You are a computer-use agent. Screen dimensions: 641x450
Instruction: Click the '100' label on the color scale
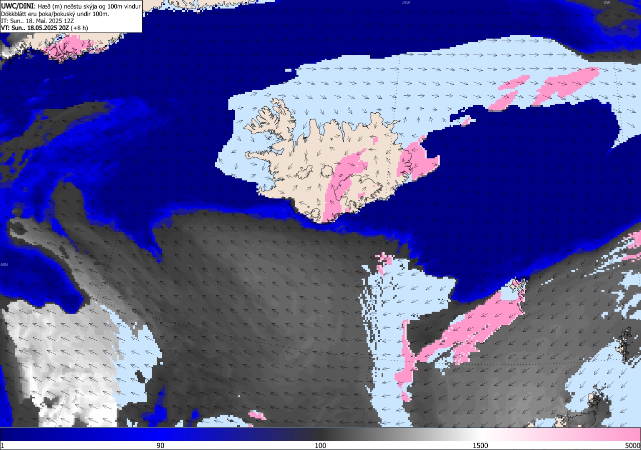pyautogui.click(x=320, y=445)
